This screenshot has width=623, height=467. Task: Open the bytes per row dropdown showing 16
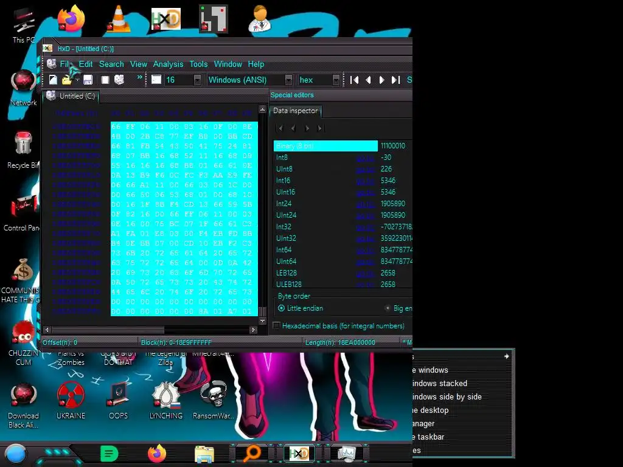(198, 80)
